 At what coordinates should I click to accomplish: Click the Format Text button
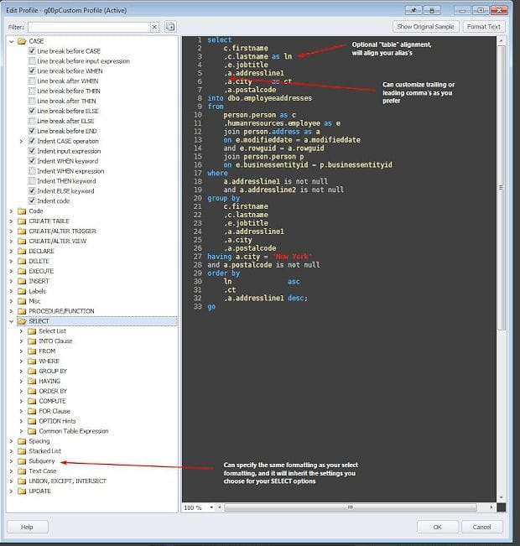pyautogui.click(x=484, y=27)
